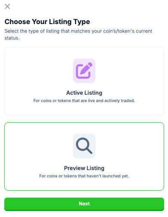Continue with the green Next button
Screen dimensions: 168x217
coord(84,204)
